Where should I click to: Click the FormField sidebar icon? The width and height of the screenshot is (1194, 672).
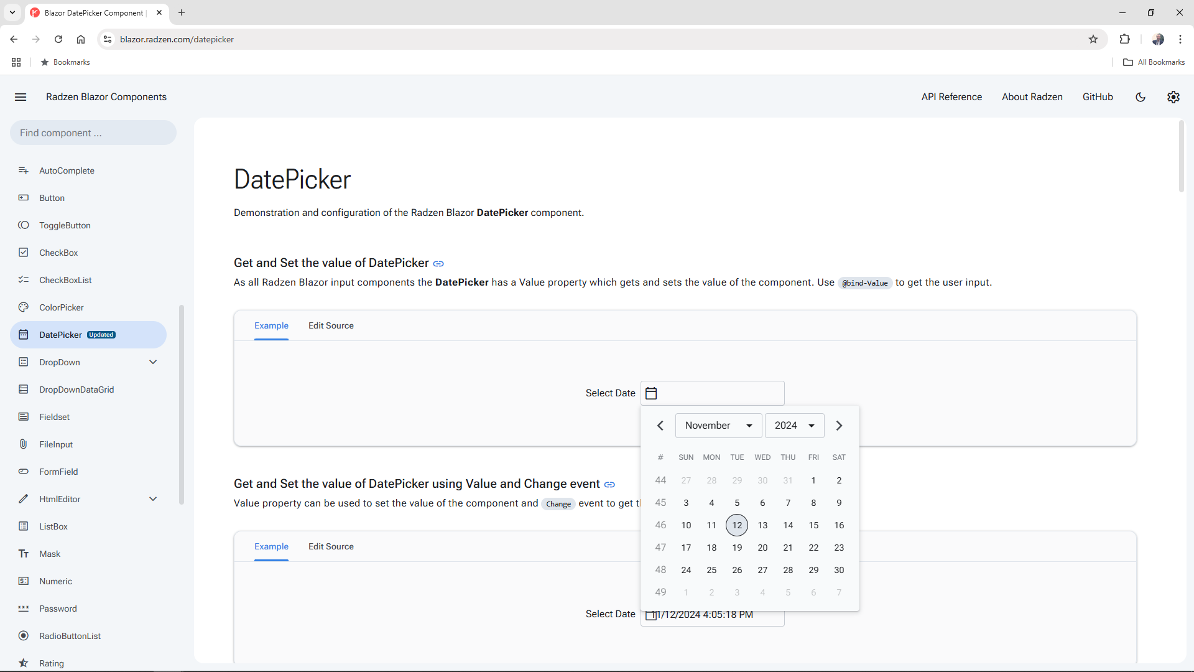pyautogui.click(x=24, y=472)
